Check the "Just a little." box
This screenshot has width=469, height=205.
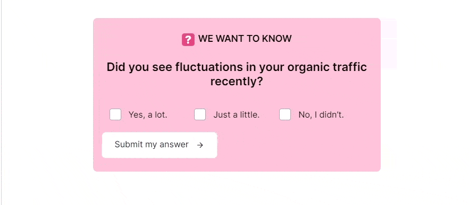coord(200,114)
